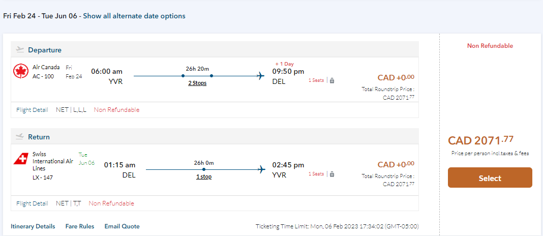Show all alternate date options
The height and width of the screenshot is (236, 543).
pyautogui.click(x=134, y=16)
